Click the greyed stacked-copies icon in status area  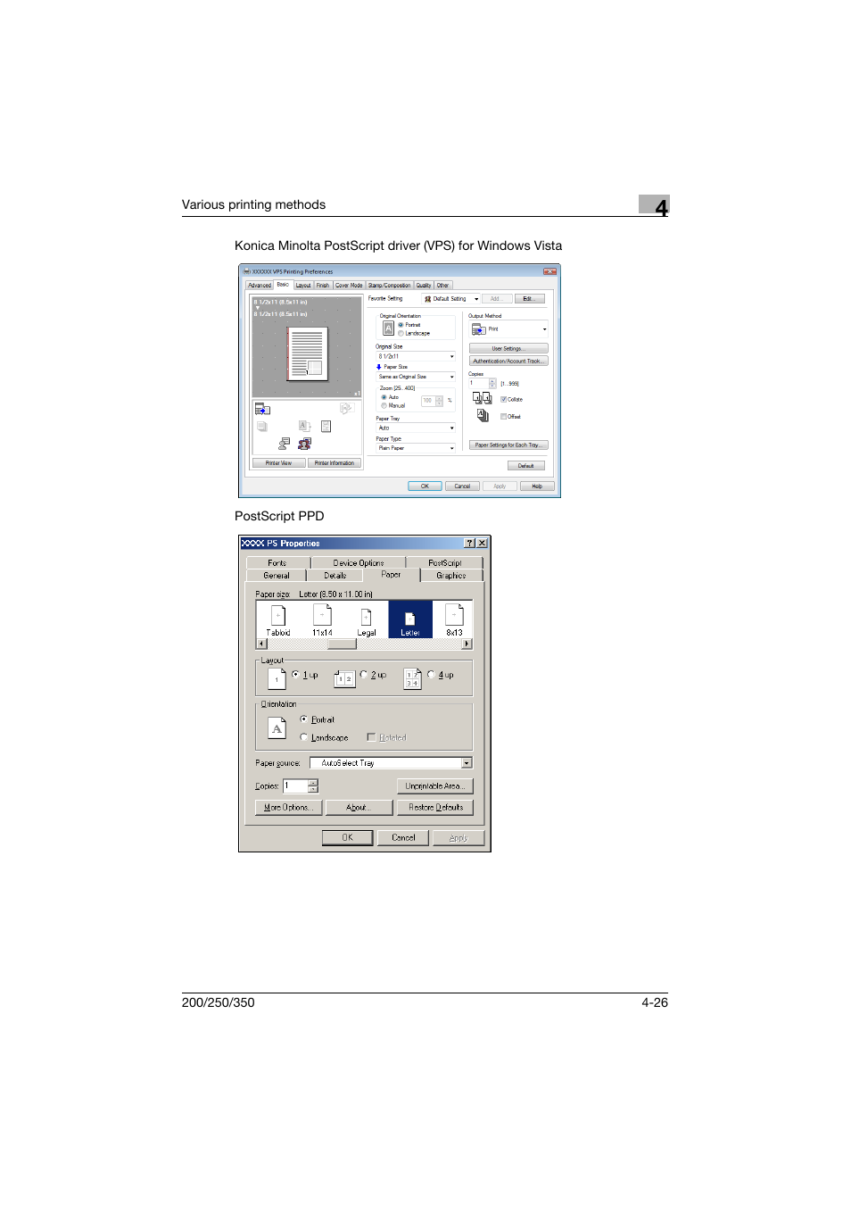click(262, 426)
